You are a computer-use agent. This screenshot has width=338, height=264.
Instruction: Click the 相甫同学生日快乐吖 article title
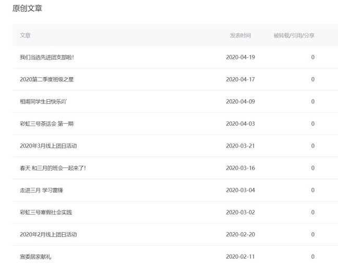pyautogui.click(x=45, y=101)
